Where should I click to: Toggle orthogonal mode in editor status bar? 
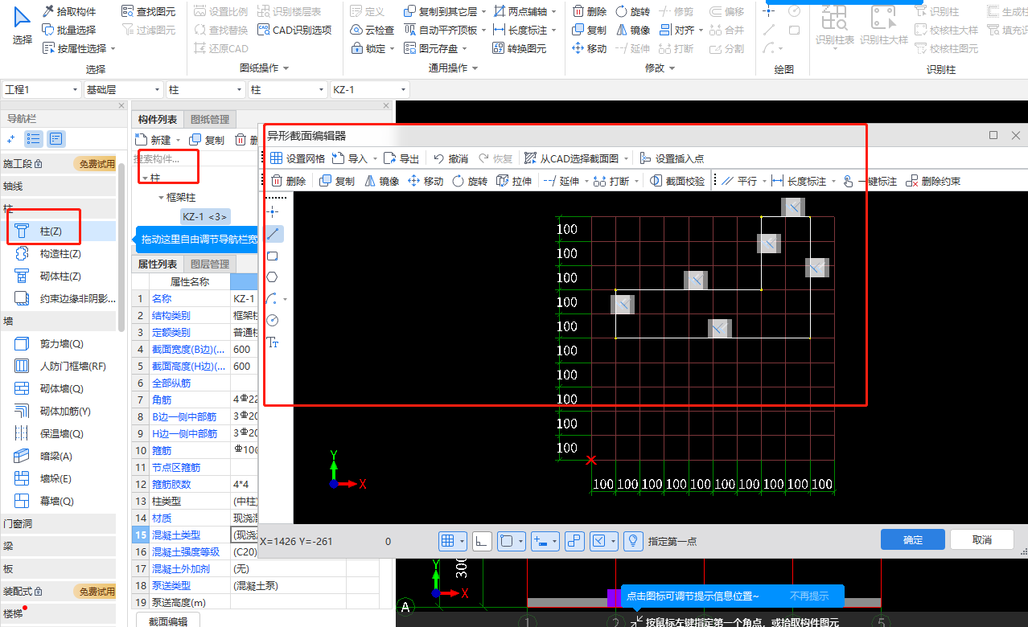[x=483, y=541]
